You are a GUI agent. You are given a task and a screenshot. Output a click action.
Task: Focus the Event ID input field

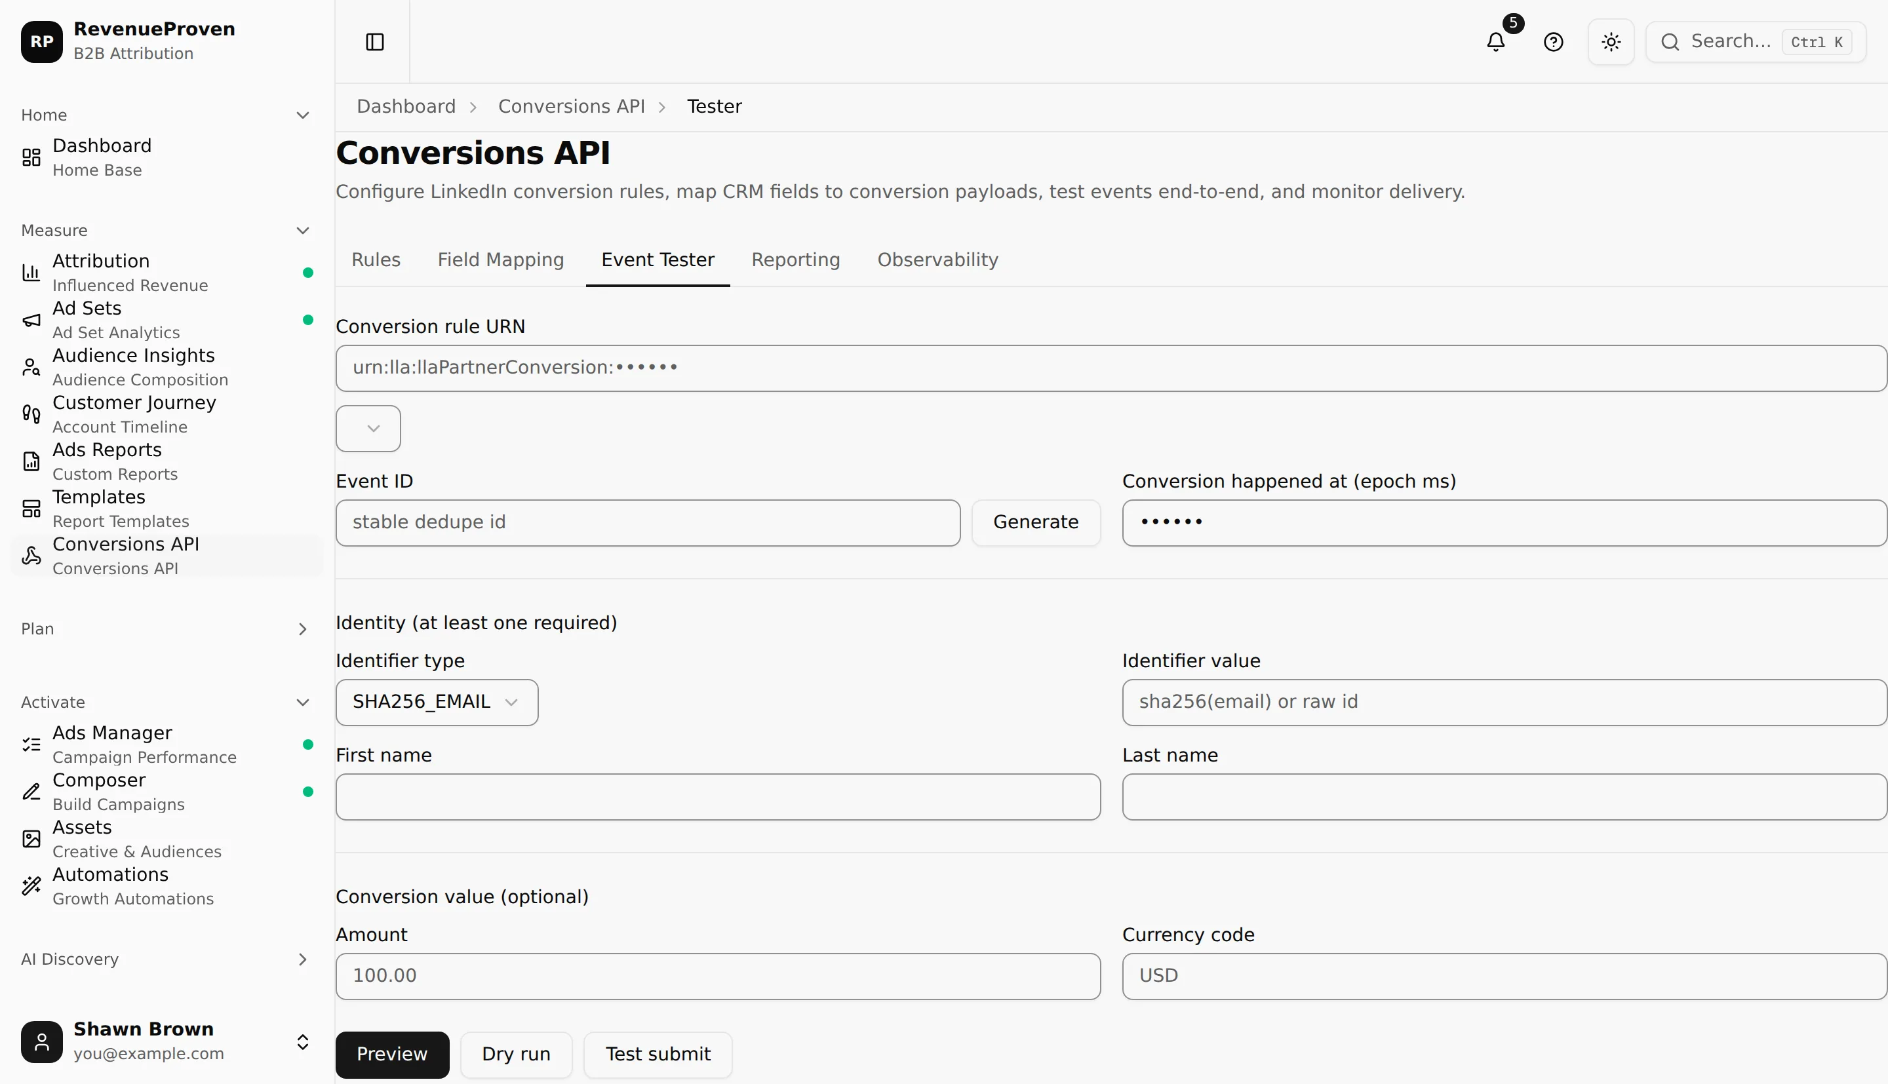(648, 522)
